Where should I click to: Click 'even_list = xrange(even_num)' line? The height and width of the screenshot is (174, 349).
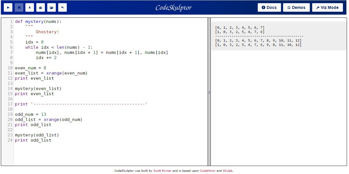pyautogui.click(x=51, y=73)
